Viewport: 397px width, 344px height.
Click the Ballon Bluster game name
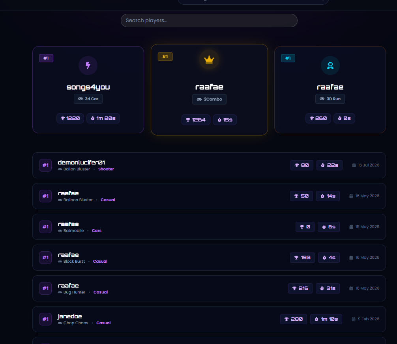pyautogui.click(x=77, y=169)
